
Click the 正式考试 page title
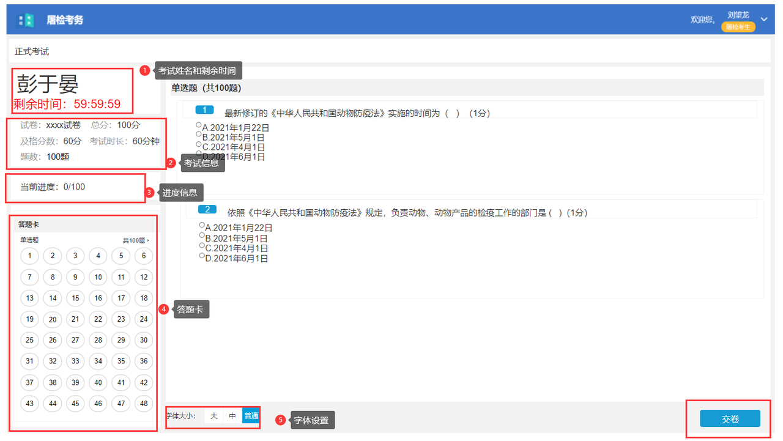32,51
